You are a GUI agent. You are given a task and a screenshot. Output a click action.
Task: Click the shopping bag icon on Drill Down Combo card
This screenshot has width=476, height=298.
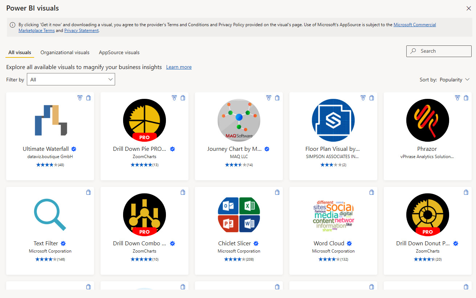click(x=183, y=192)
